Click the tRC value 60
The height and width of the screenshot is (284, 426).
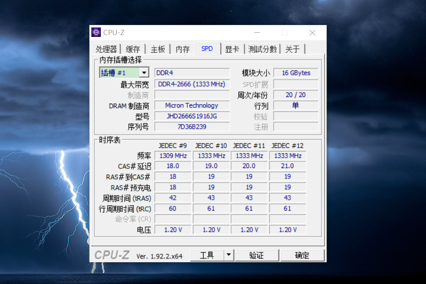173,208
